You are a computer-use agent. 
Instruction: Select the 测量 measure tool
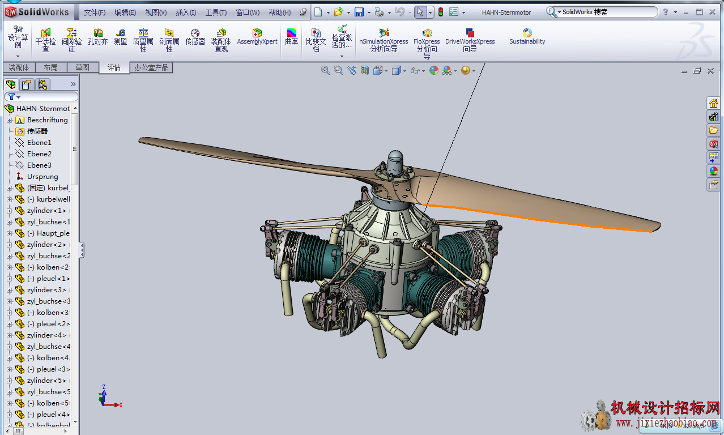click(x=120, y=37)
